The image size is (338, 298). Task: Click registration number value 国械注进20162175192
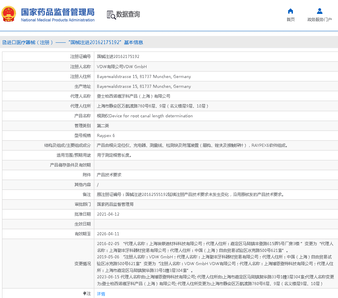tap(118, 57)
